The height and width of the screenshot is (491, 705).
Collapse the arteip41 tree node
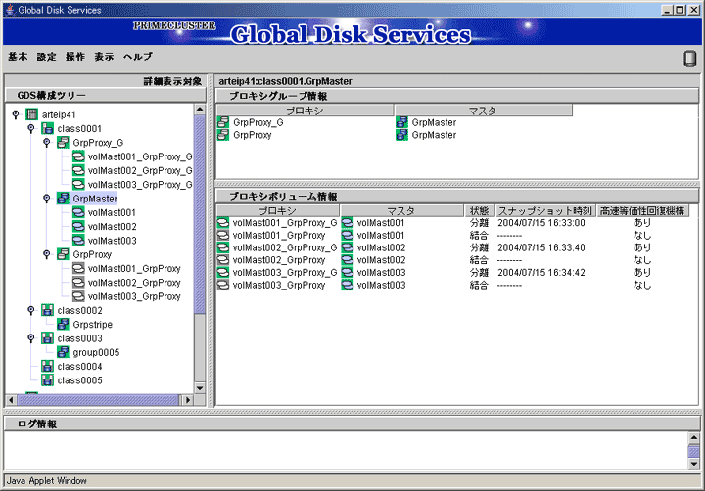(x=16, y=114)
